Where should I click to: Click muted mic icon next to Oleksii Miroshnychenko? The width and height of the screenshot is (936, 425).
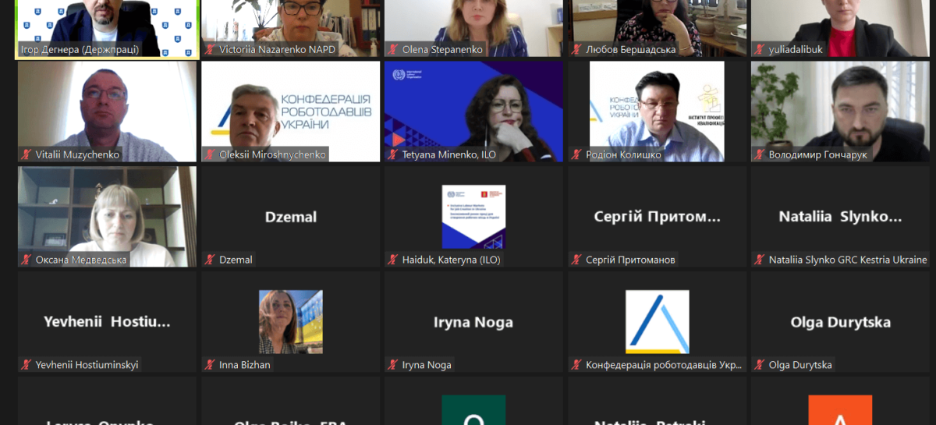[210, 154]
